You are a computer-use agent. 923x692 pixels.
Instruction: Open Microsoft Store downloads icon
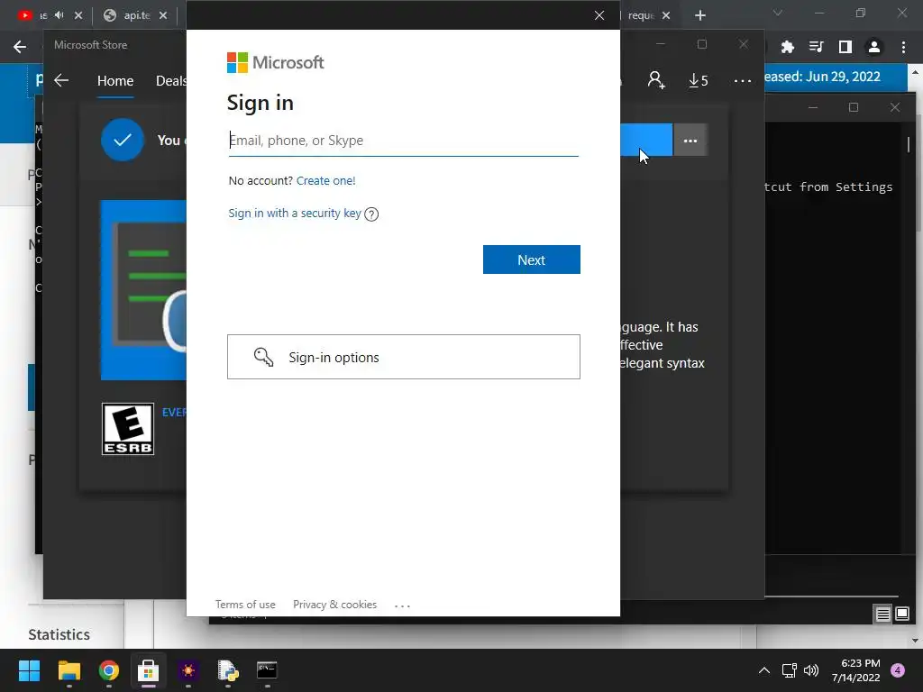pos(699,80)
